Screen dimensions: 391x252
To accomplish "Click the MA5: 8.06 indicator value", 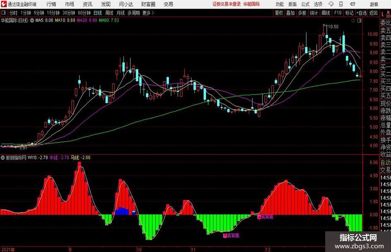I will [x=44, y=20].
